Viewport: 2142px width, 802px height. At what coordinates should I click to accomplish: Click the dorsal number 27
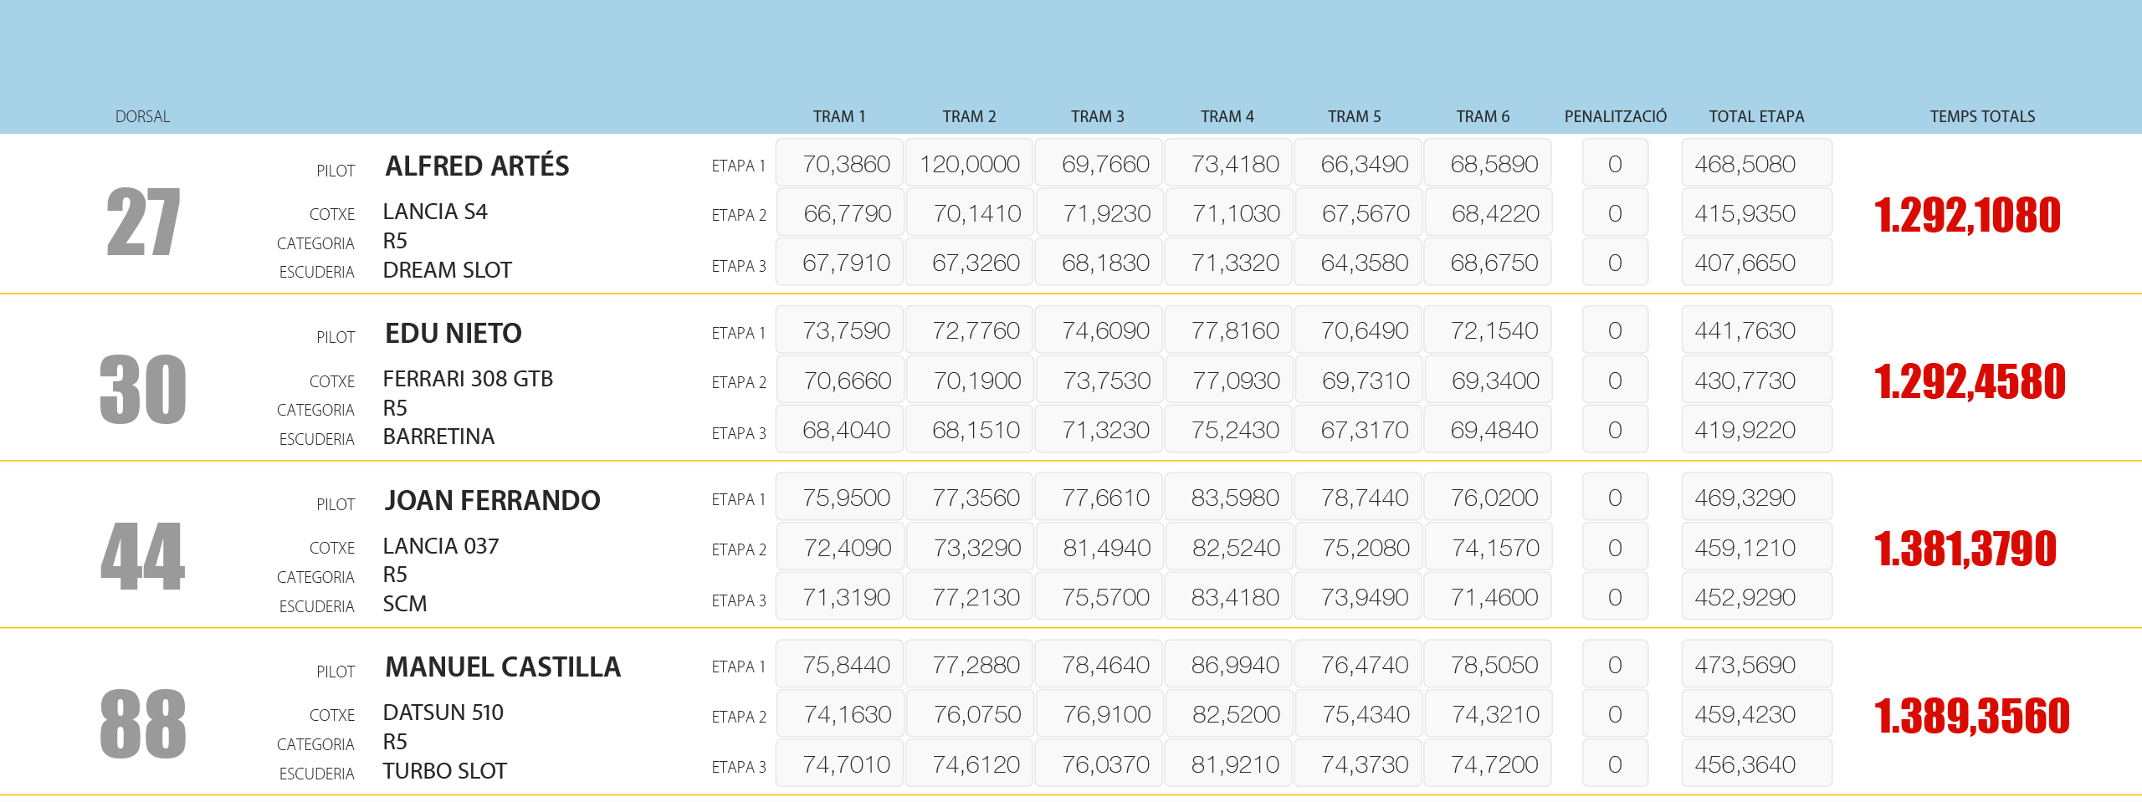(143, 222)
